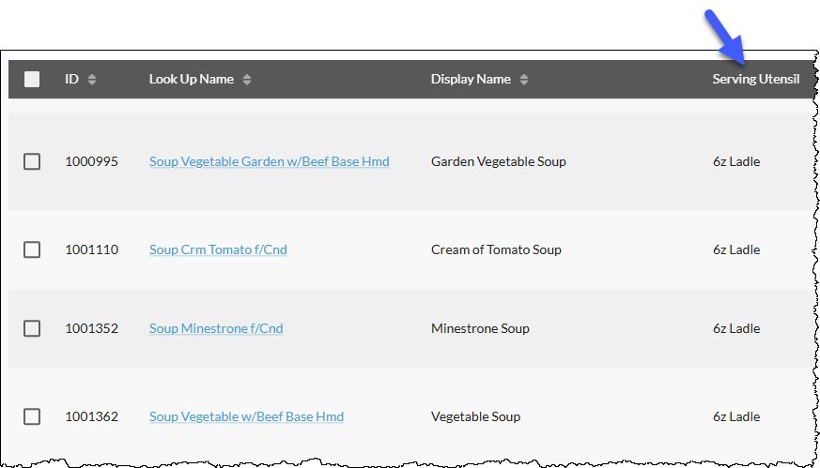The image size is (820, 468).
Task: Select the Garden Vegetable Soup display name cell
Action: [x=499, y=162]
